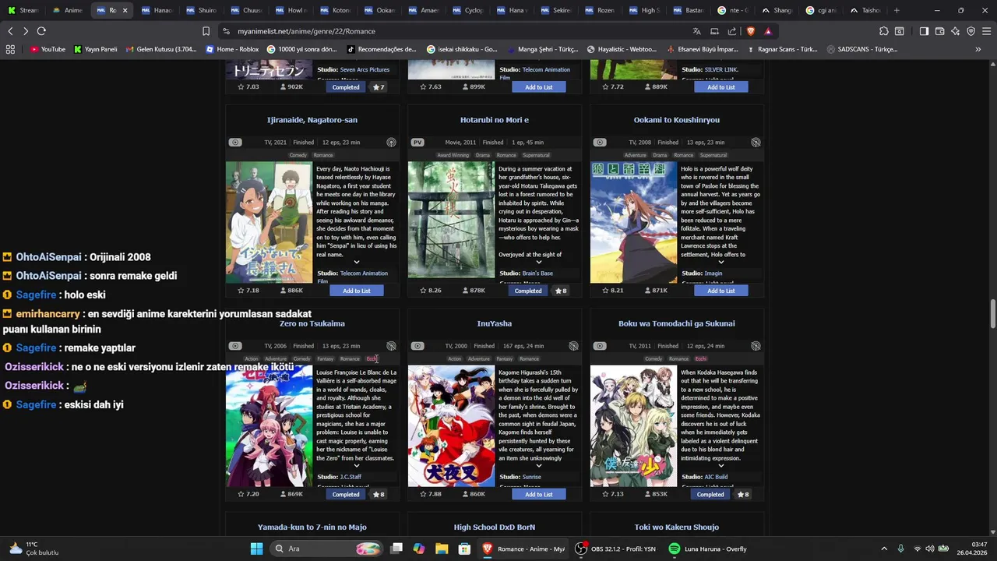Bookmark this page using the address bar bookmark icon
997x561 pixels.
[x=206, y=31]
